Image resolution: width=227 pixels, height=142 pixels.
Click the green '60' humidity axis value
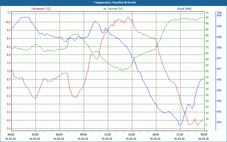(207, 59)
